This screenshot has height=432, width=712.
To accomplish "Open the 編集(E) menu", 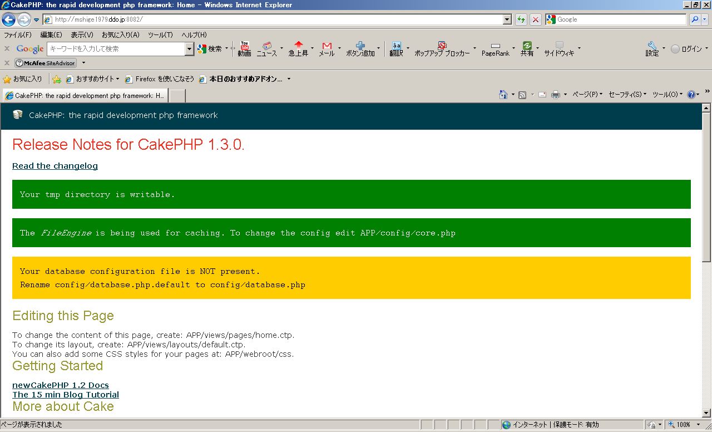I will [51, 35].
